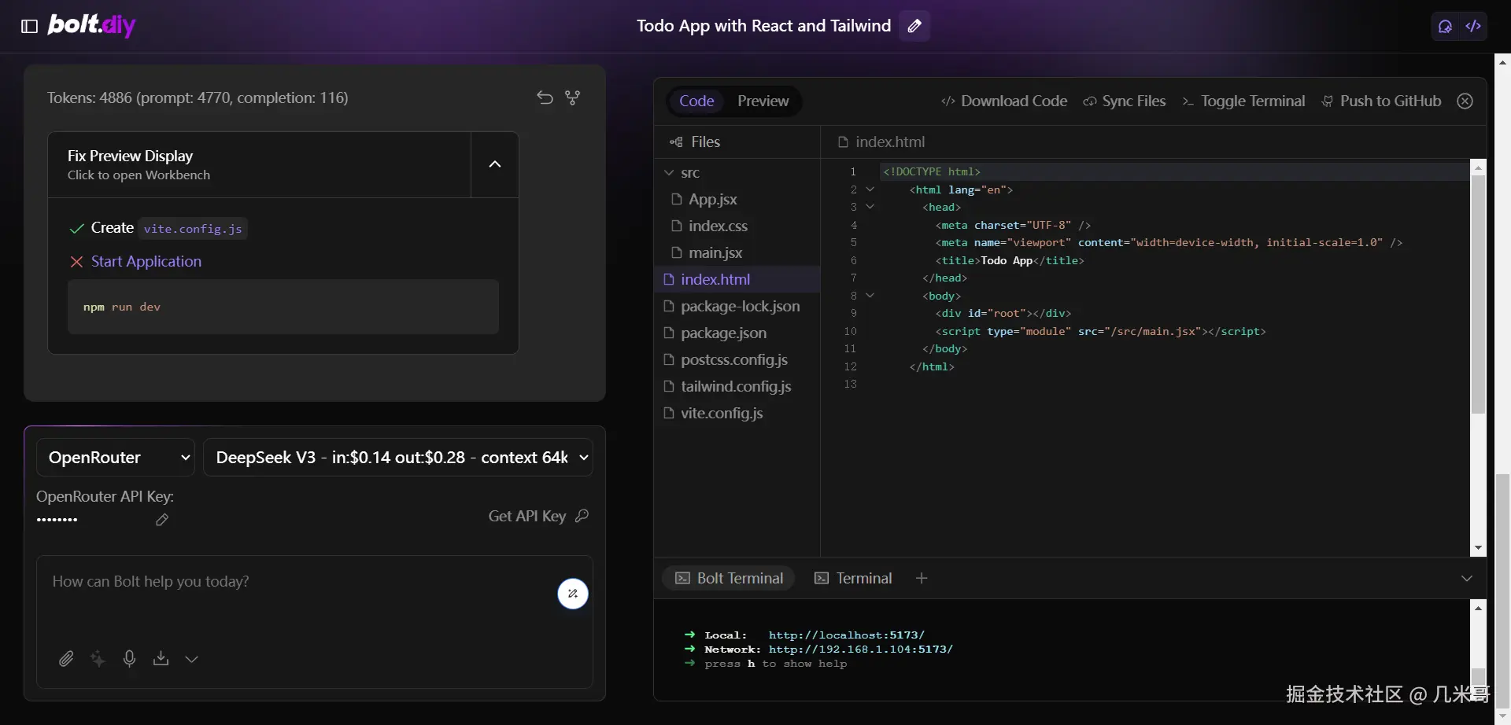Click the token usage text

198,98
